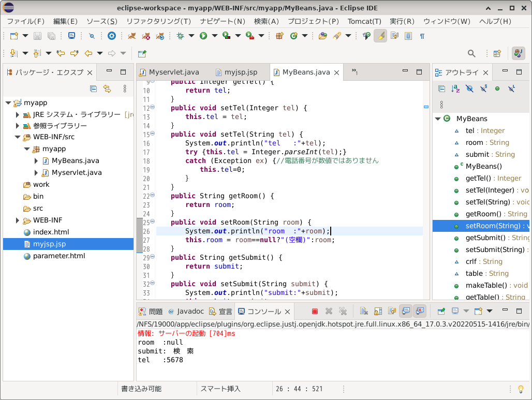This screenshot has height=400, width=532.
Task: Click the Stop Tomcat icon
Action: click(146, 36)
